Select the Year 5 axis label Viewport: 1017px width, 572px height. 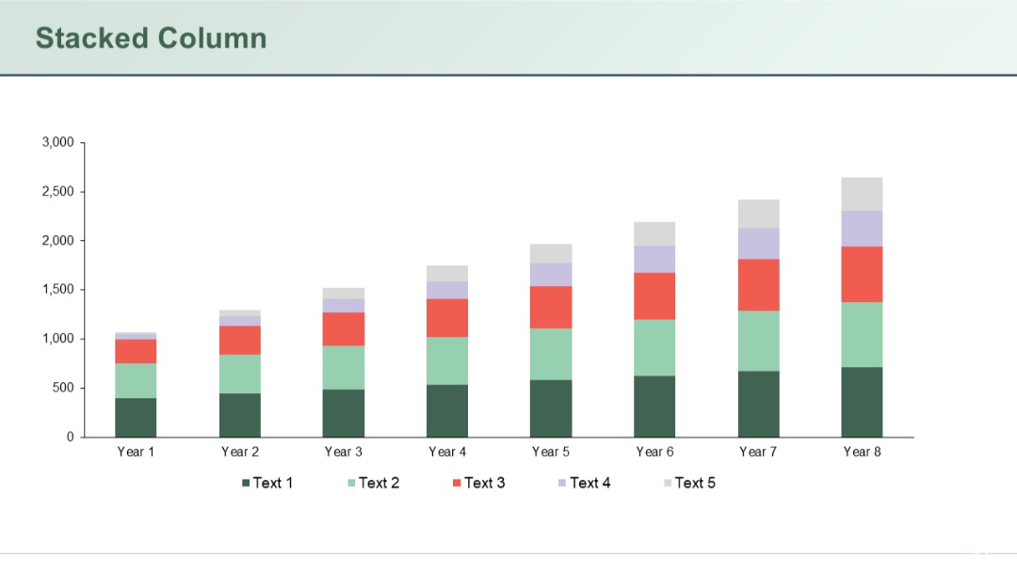tap(551, 452)
